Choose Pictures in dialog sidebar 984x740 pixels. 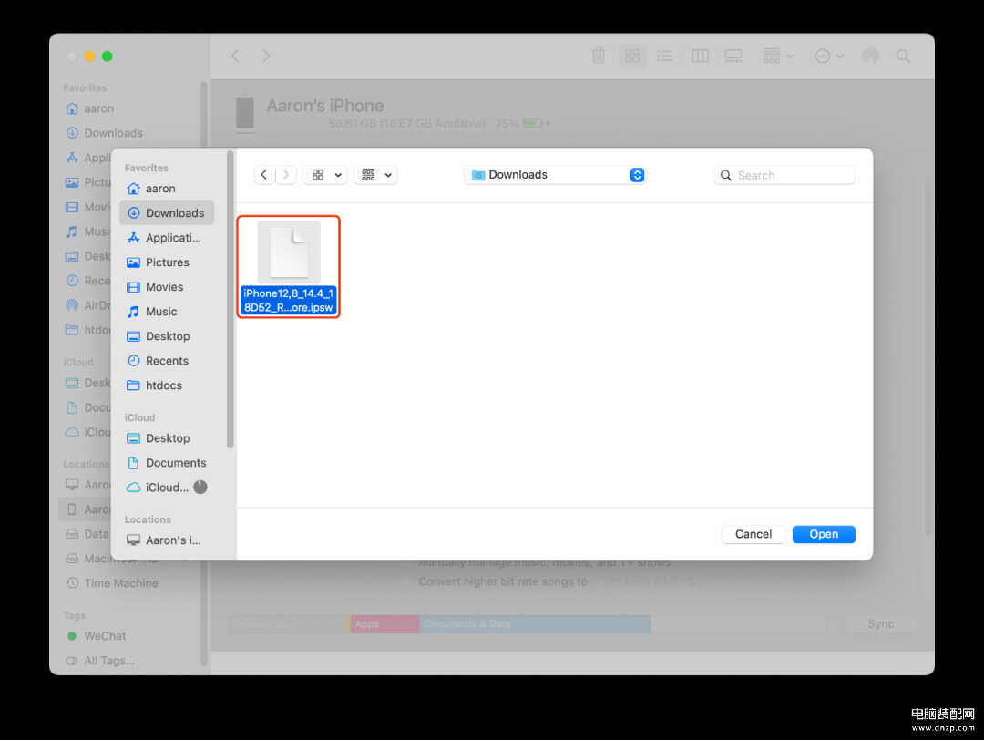[167, 262]
